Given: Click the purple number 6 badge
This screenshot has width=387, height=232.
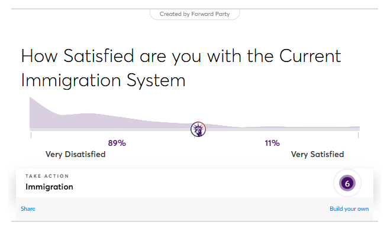Looking at the screenshot, I should (x=347, y=183).
